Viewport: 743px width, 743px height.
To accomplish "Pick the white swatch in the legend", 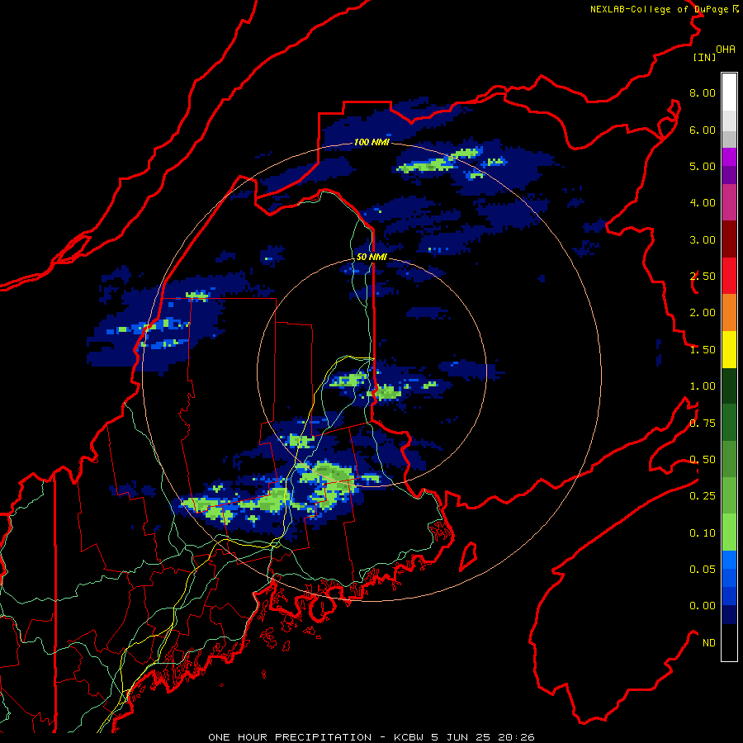I will [729, 92].
